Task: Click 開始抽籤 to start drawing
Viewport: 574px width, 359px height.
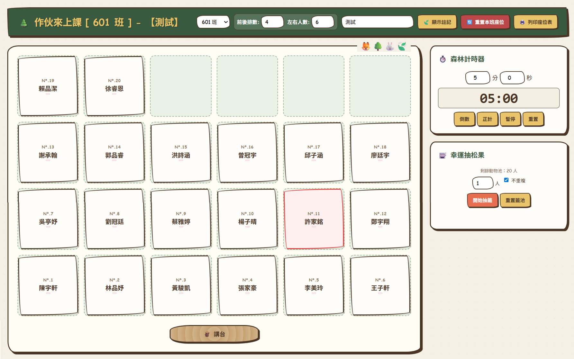Action: pyautogui.click(x=482, y=201)
